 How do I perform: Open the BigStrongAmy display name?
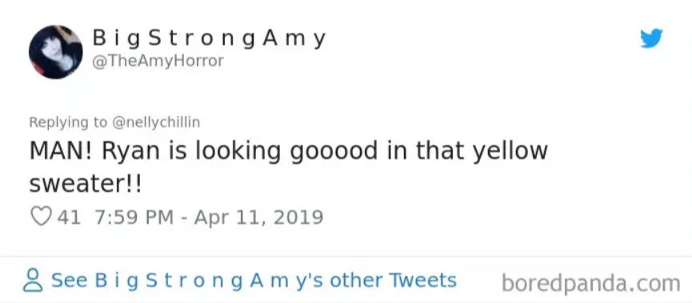click(x=209, y=38)
